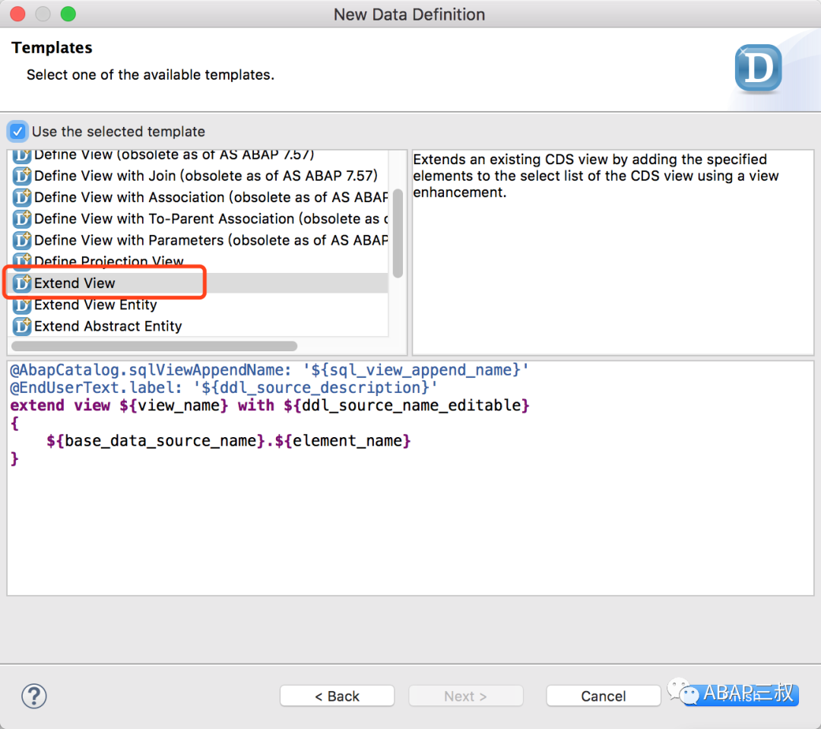The width and height of the screenshot is (821, 729).
Task: Click the template list vertical scrollbar
Action: coord(398,233)
